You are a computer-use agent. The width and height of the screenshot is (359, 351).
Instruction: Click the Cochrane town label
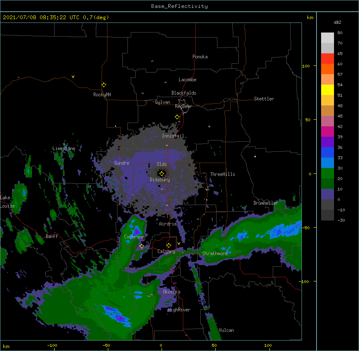point(134,237)
